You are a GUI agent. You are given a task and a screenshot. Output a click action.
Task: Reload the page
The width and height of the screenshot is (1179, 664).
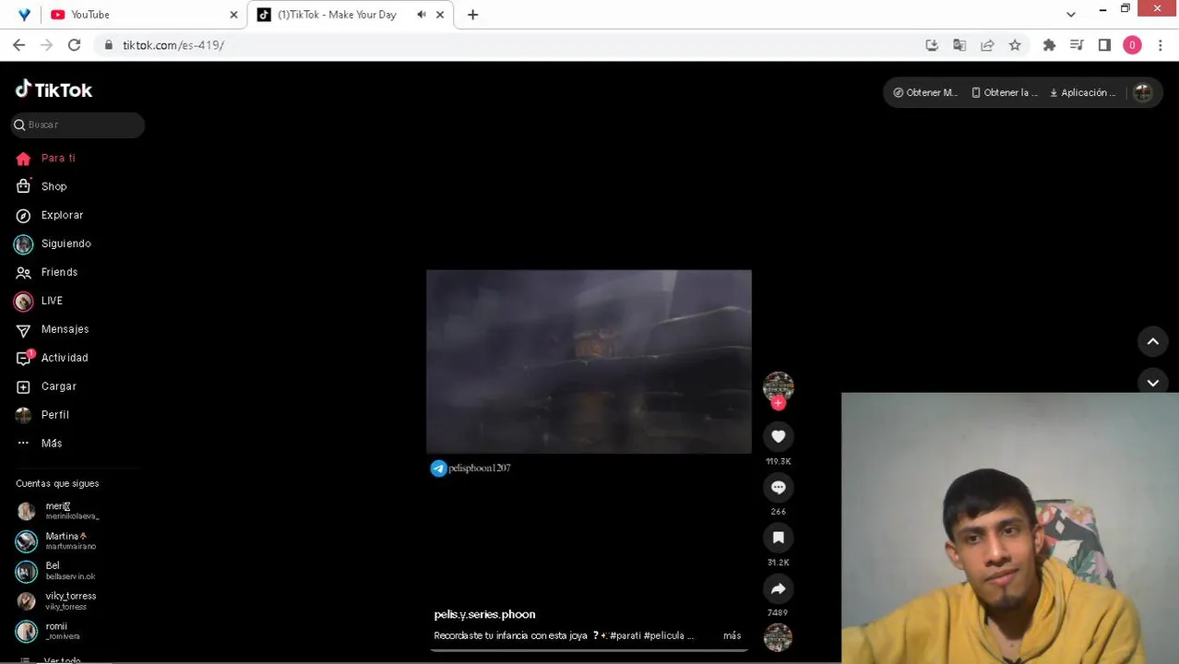74,45
